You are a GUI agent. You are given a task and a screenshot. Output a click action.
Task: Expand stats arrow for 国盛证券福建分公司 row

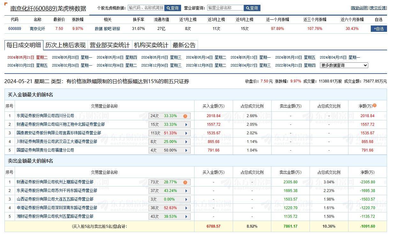coord(186,150)
